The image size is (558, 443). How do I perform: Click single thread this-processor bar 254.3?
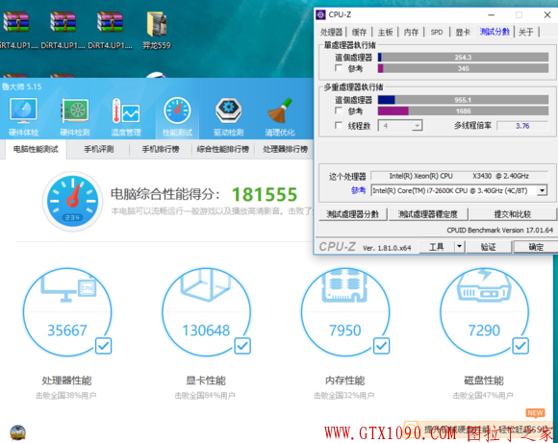463,58
